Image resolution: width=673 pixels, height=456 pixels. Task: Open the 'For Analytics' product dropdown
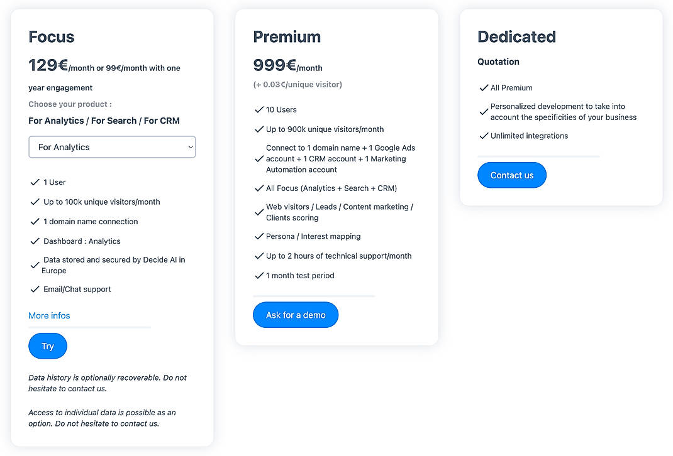tap(112, 146)
